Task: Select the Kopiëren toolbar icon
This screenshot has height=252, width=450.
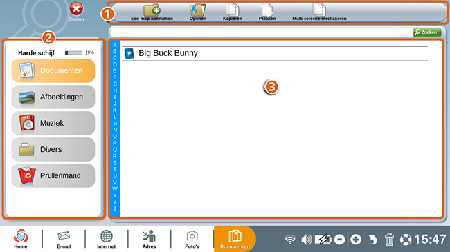Action: [x=232, y=10]
